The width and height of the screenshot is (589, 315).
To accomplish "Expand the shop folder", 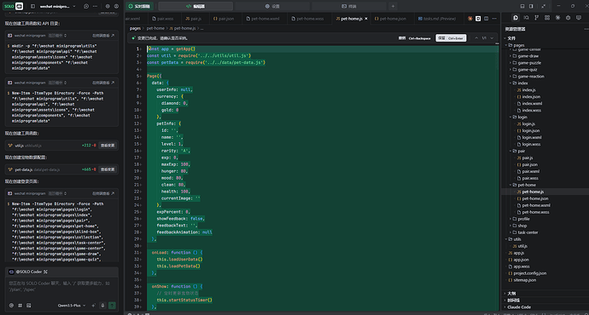I will pyautogui.click(x=522, y=226).
